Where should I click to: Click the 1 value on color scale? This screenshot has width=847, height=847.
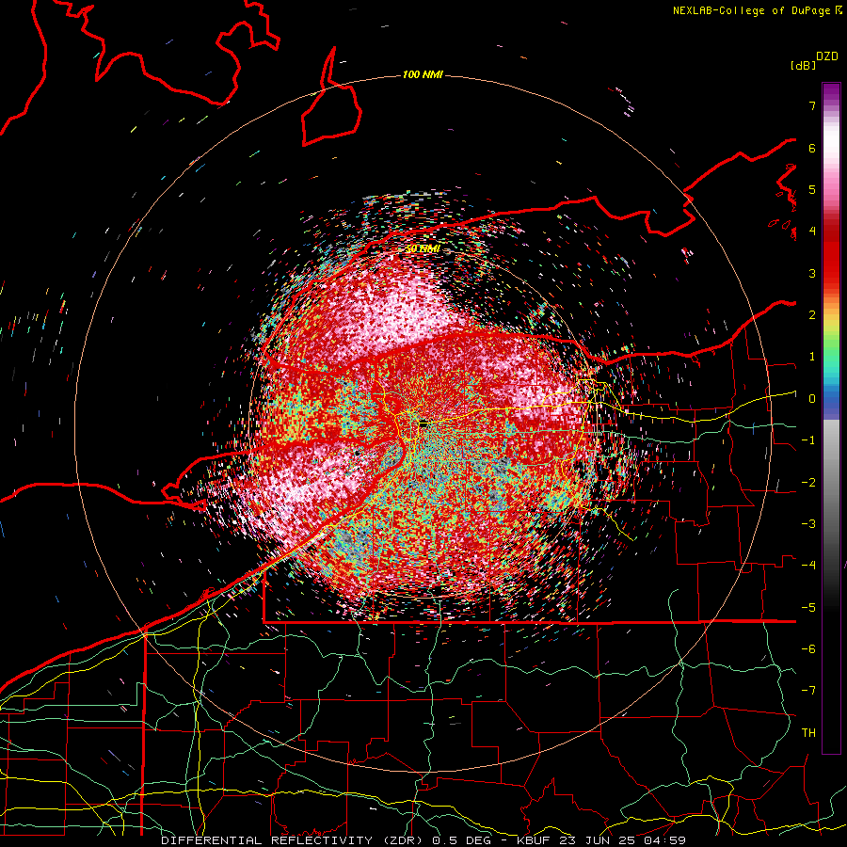click(x=812, y=357)
